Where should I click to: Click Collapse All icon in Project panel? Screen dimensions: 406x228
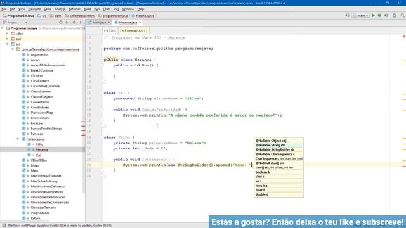click(x=67, y=23)
